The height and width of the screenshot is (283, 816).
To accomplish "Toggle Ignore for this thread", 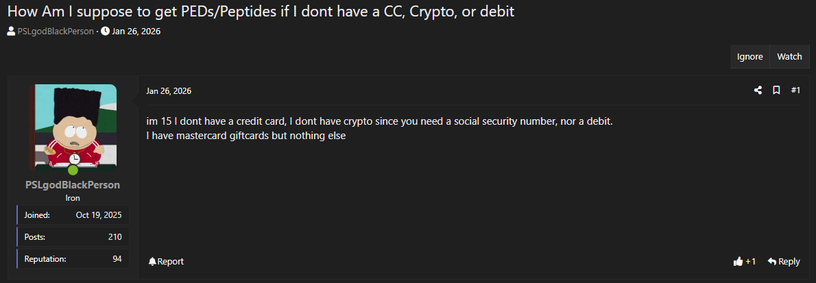I will tap(749, 57).
